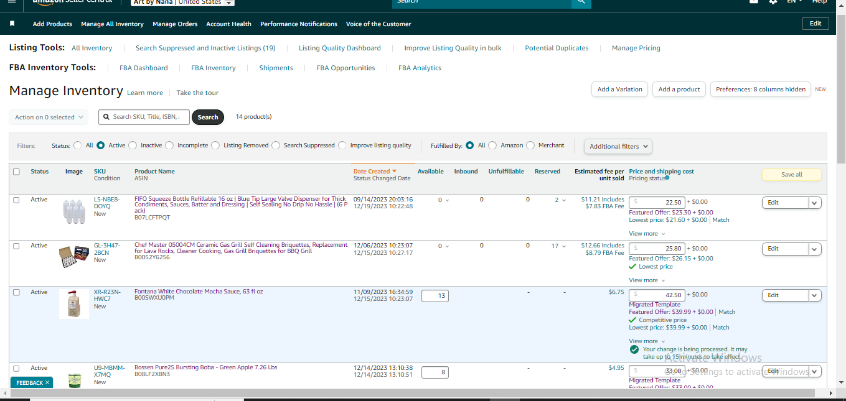The height and width of the screenshot is (401, 846).
Task: Click the magnifier icon in the top search bar
Action: point(581,2)
